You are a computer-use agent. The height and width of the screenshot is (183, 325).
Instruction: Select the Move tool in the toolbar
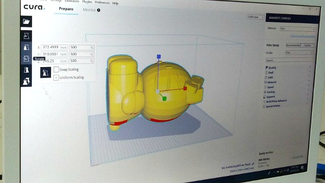click(26, 36)
